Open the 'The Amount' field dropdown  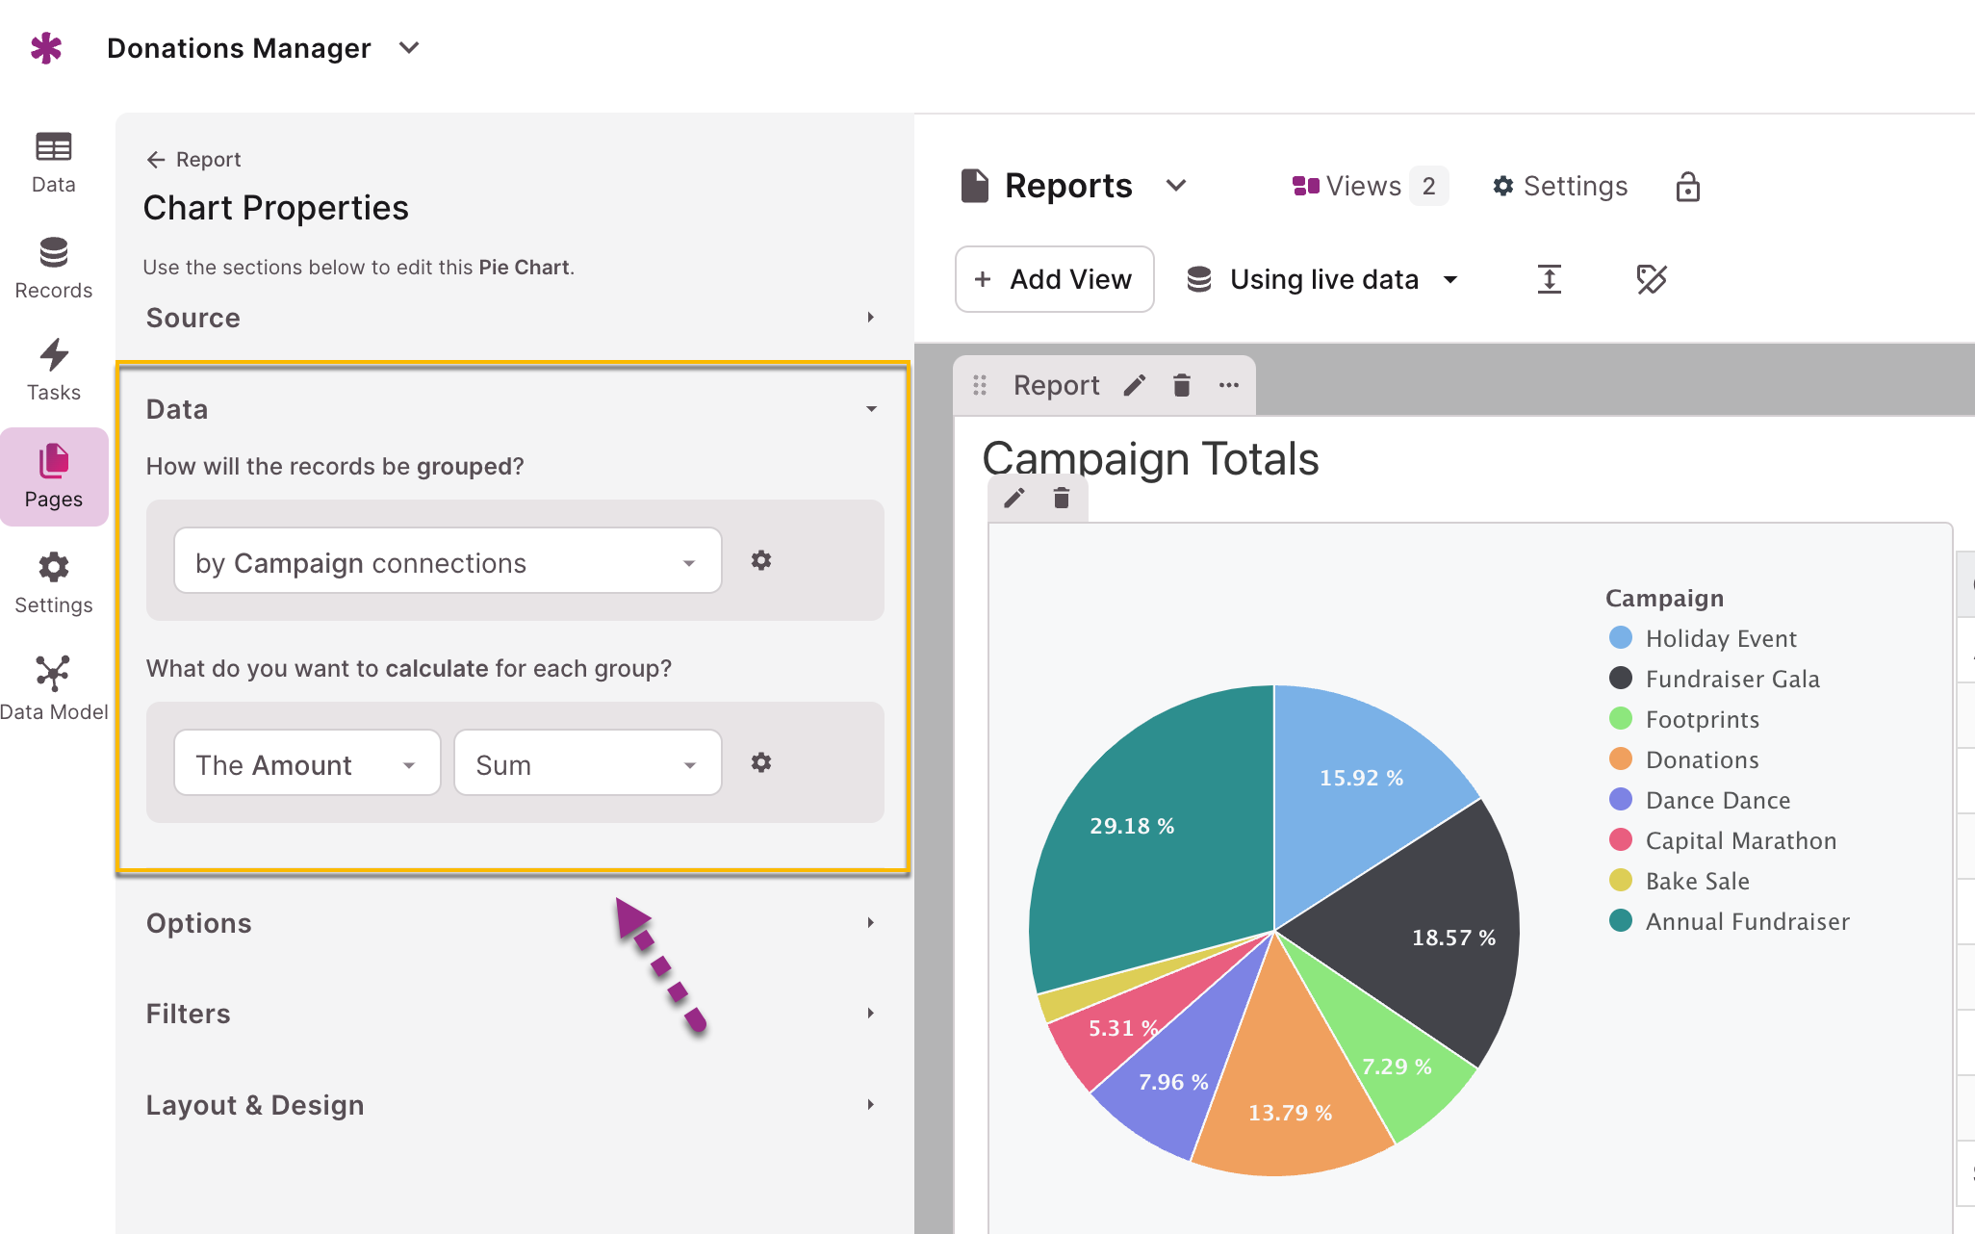click(307, 763)
